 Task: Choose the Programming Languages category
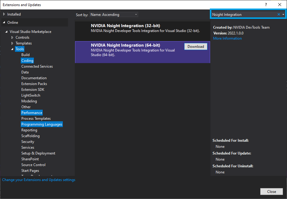click(42, 124)
